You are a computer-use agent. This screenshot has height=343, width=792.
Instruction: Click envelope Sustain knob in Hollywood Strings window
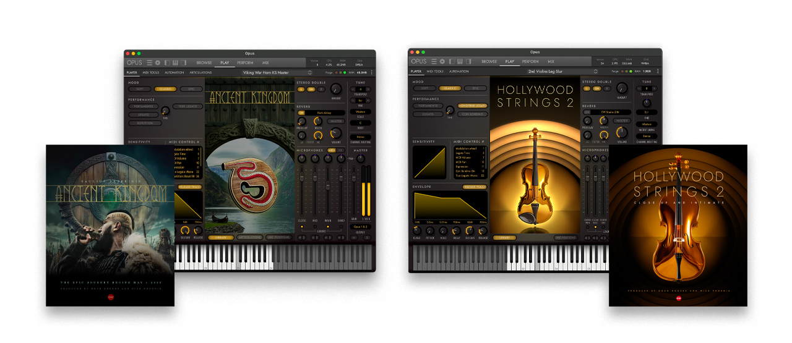470,231
